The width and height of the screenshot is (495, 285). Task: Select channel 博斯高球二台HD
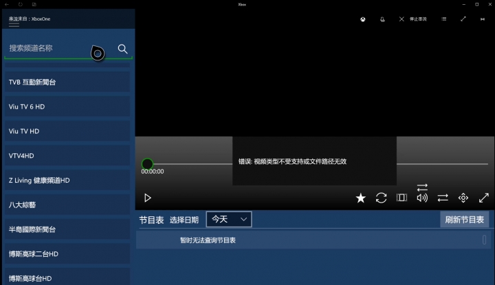(x=67, y=254)
